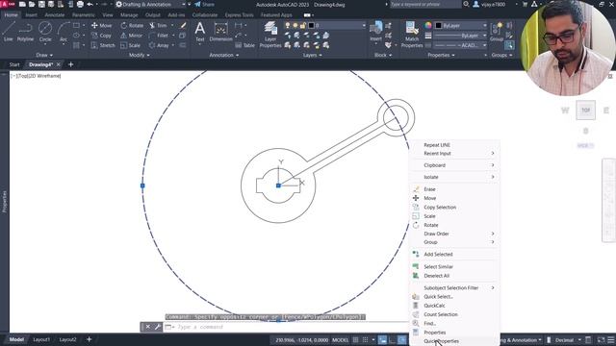Open the Layer Properties manager

[x=270, y=35]
